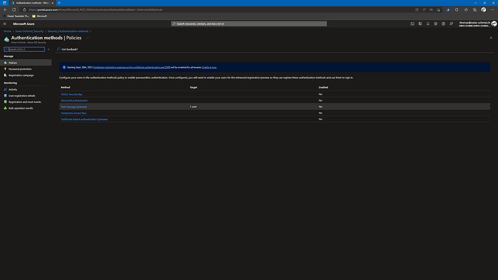The width and height of the screenshot is (498, 280).
Task: Open the Azure portal hamburger menu
Action: [x=5, y=24]
